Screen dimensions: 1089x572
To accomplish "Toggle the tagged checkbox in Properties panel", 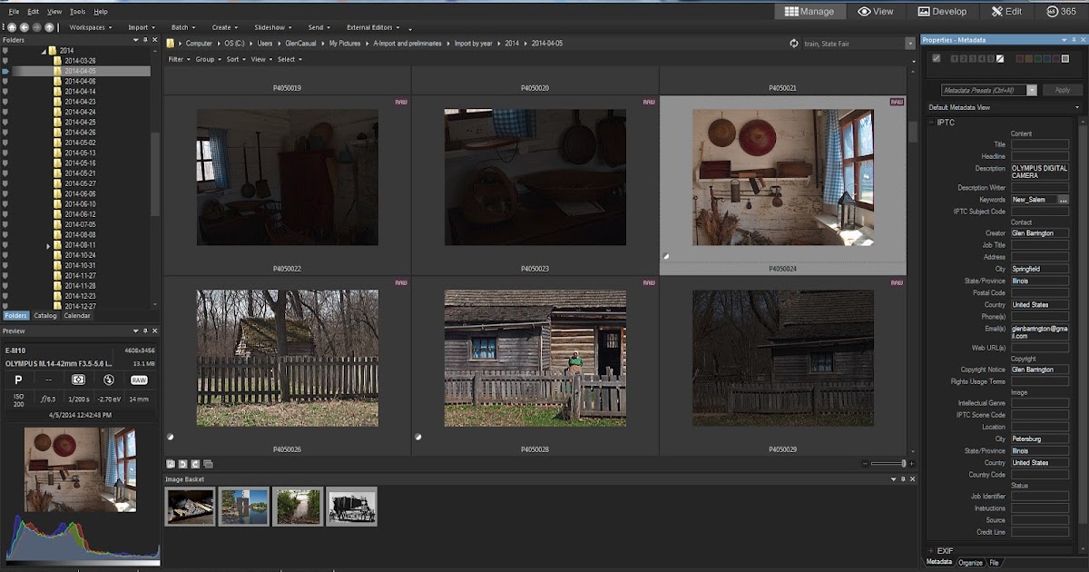I will click(x=937, y=59).
